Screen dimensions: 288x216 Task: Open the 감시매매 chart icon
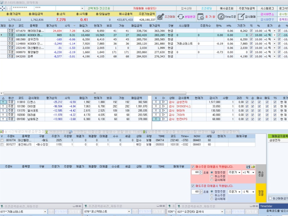pyautogui.click(x=241, y=17)
